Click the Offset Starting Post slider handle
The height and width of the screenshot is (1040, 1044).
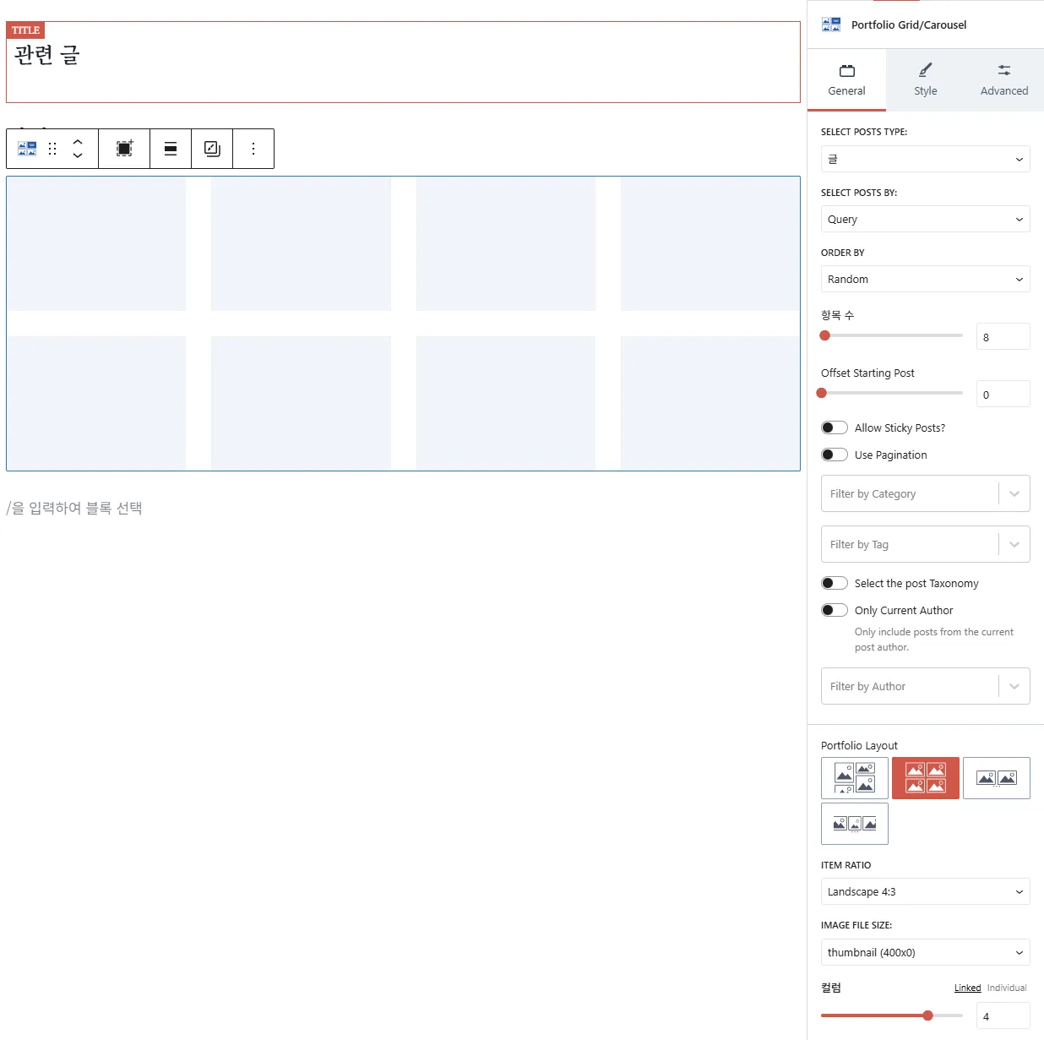(x=822, y=393)
